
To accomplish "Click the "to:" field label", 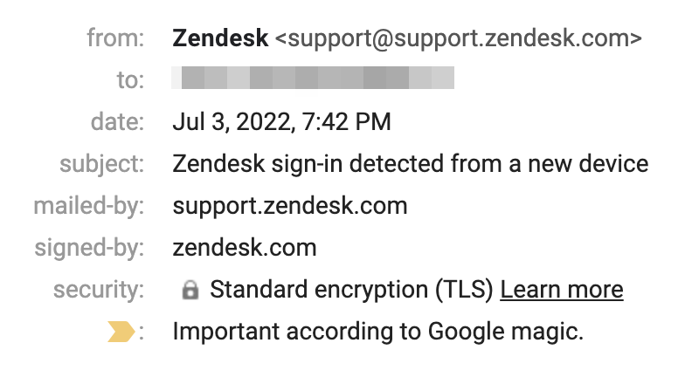I will point(129,80).
